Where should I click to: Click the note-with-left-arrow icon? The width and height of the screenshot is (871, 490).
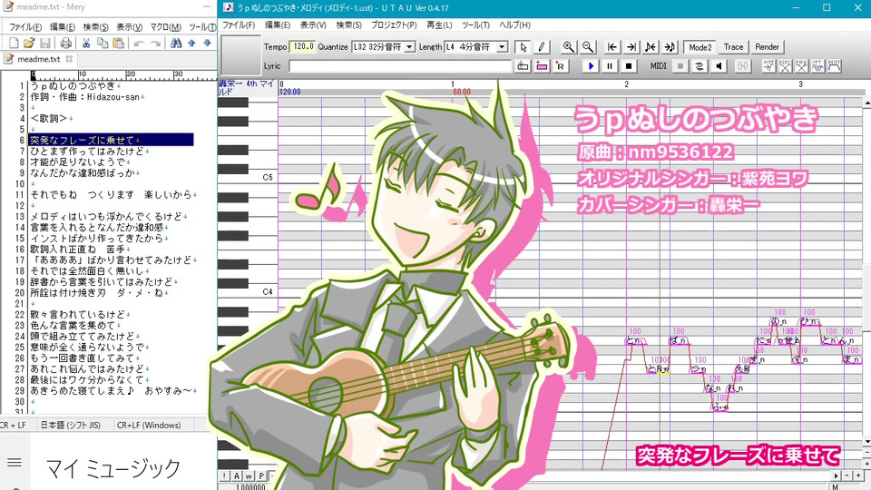pos(650,47)
